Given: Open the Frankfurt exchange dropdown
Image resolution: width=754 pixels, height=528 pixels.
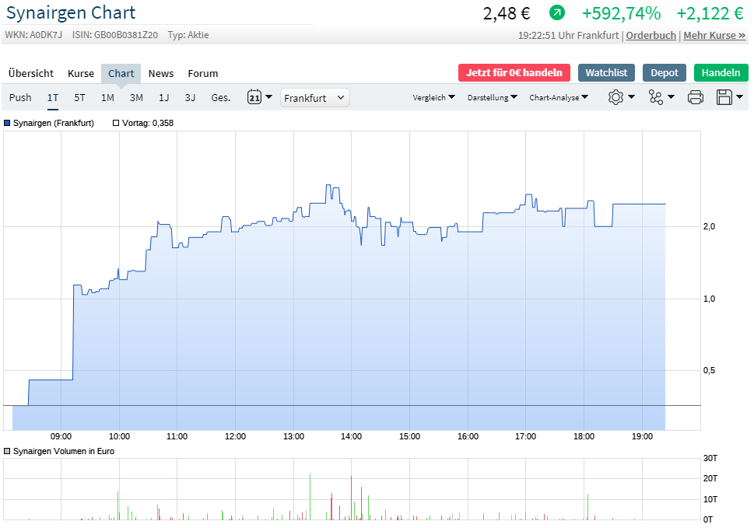Looking at the screenshot, I should 314,98.
